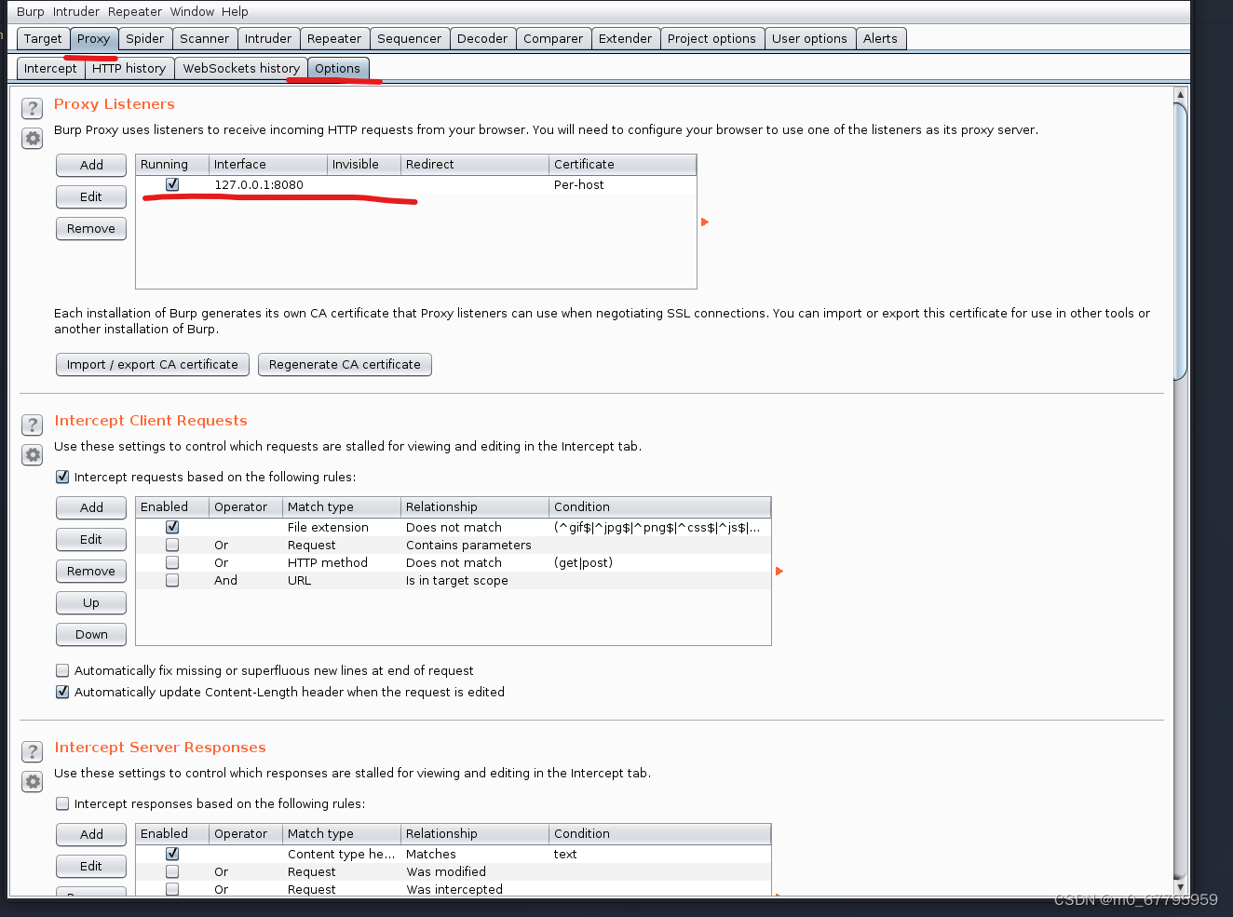Open the Burp menu

(31, 11)
